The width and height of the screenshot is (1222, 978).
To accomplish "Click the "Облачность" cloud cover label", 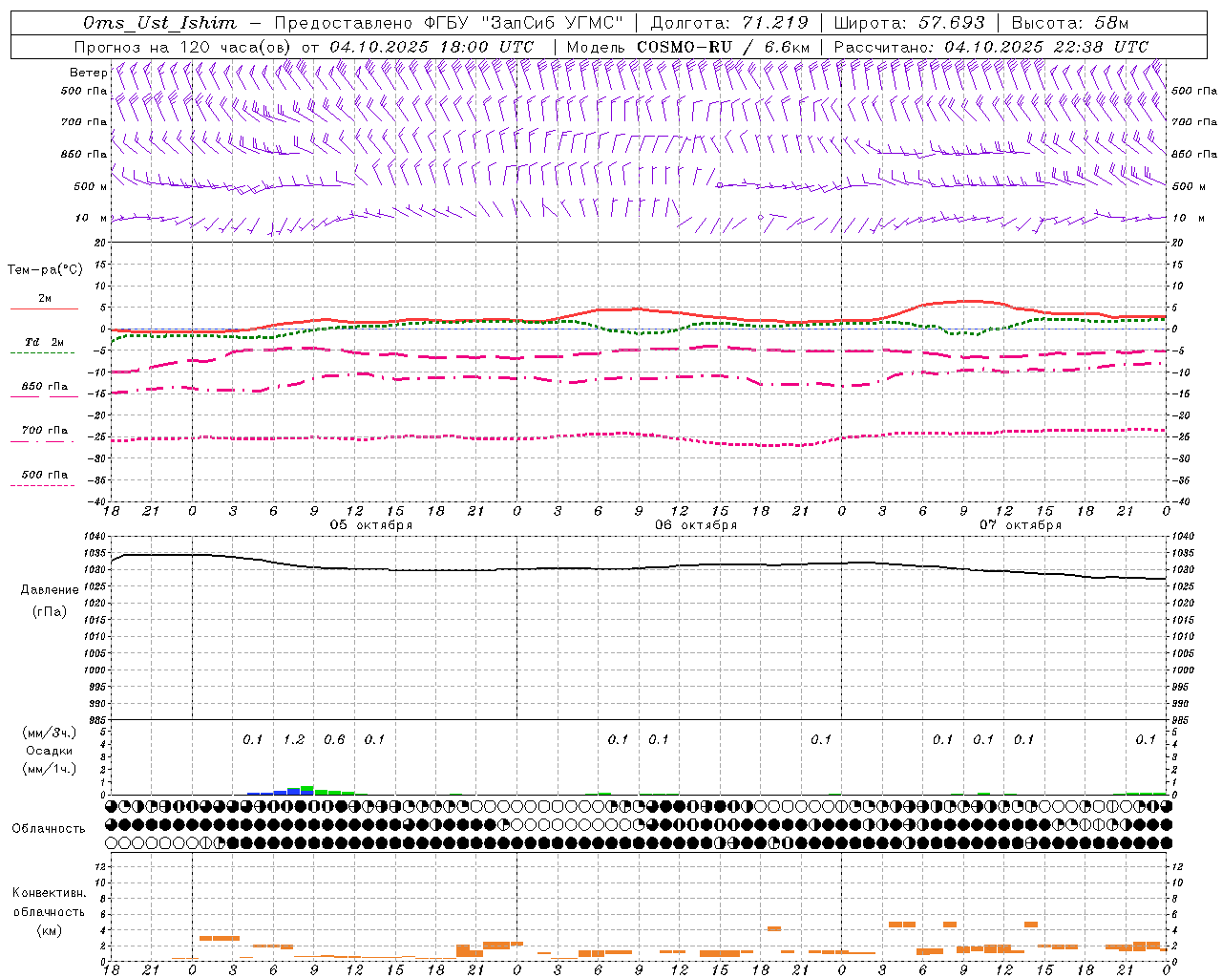I will (x=49, y=829).
